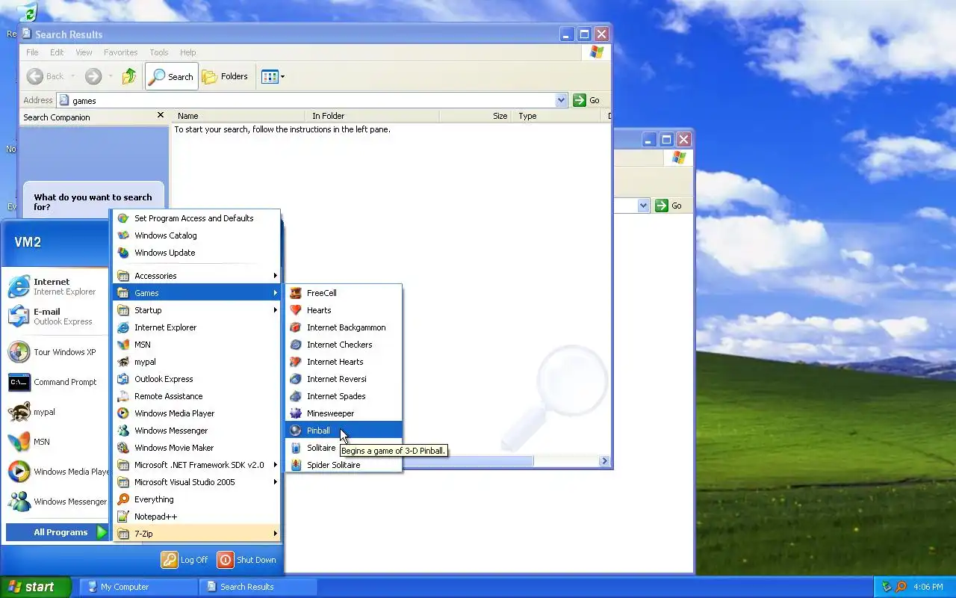Viewport: 956px width, 598px height.
Task: Start the Pinball game
Action: (x=344, y=431)
